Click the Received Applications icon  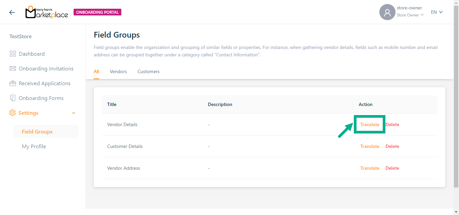pyautogui.click(x=13, y=84)
